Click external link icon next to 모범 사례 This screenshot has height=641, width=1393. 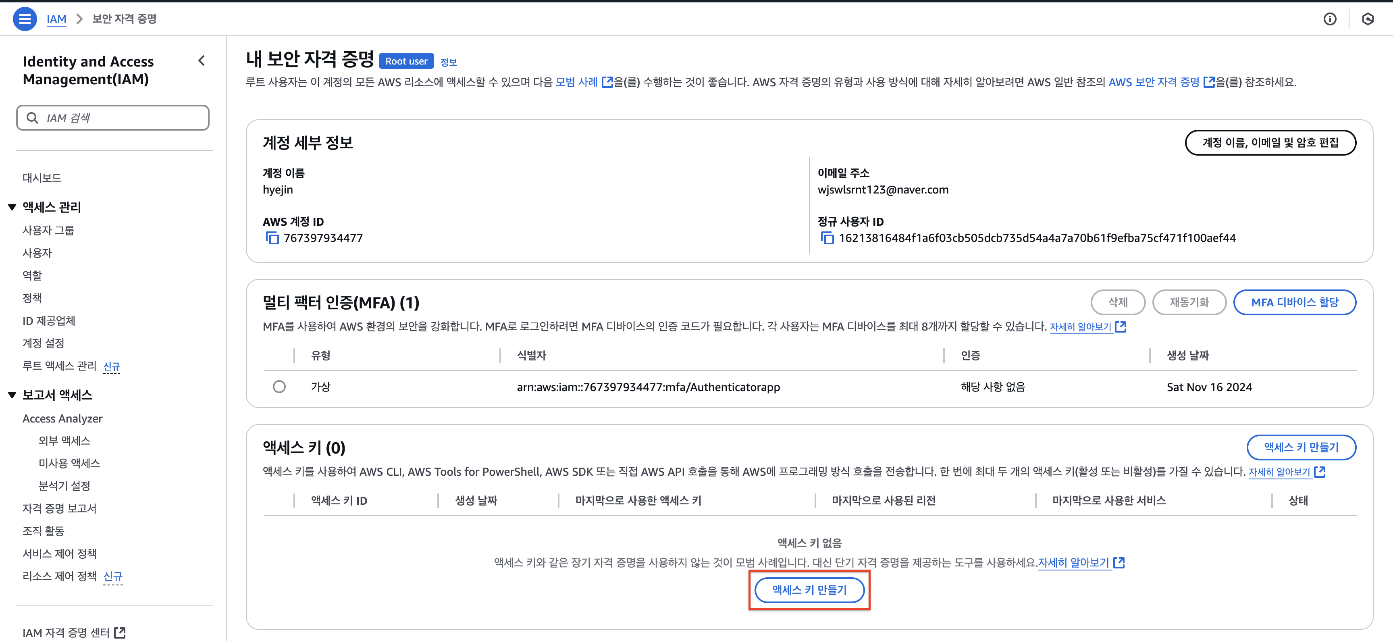pyautogui.click(x=607, y=82)
